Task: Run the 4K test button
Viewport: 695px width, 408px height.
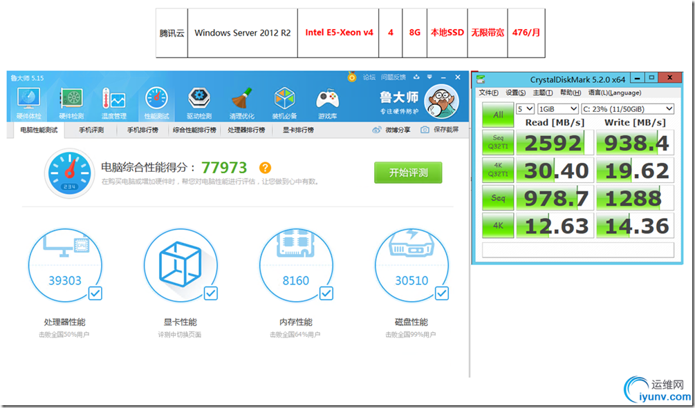Action: pyautogui.click(x=498, y=225)
